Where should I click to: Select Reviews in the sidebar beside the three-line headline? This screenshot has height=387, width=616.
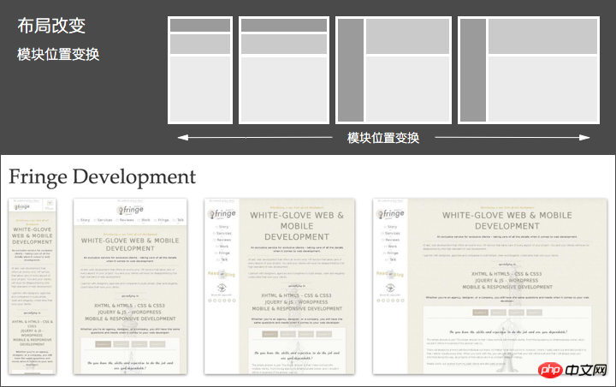(222, 240)
